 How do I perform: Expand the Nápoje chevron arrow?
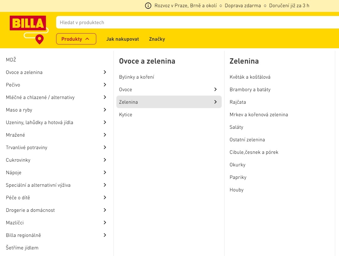click(x=105, y=172)
